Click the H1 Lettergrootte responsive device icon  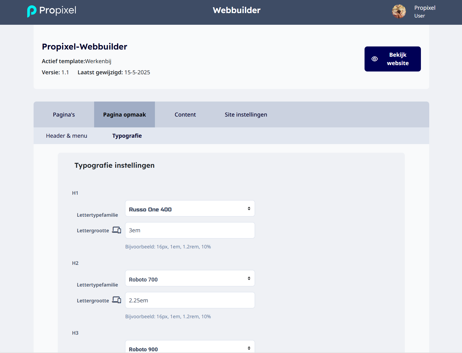pyautogui.click(x=117, y=230)
